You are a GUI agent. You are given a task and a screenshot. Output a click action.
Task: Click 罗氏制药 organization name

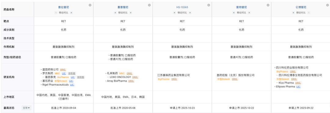coord(48,73)
